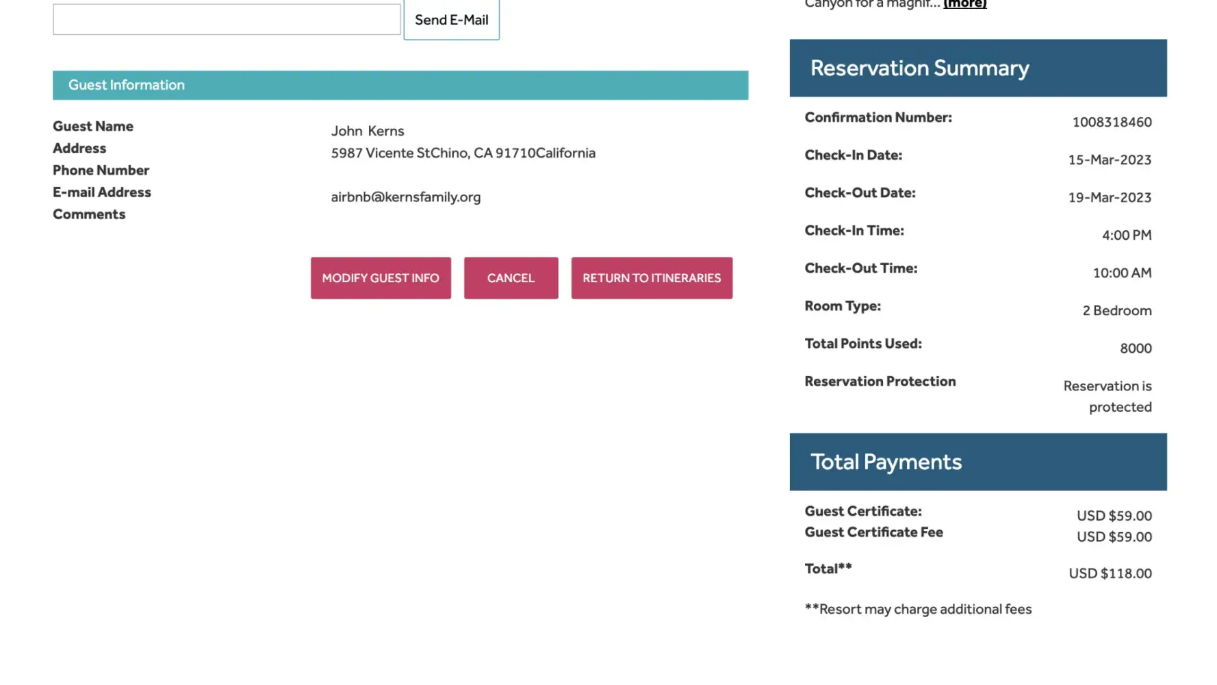Click the Reservation Summary header
Screen dimensions: 1217x685
977,68
